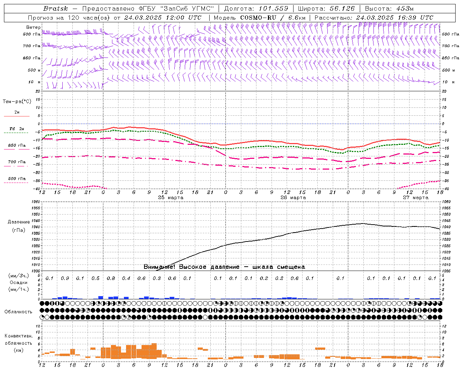The width and height of the screenshot is (461, 368).
Task: Select the "(мм/3ч.)" unit label
Action: click(x=18, y=276)
